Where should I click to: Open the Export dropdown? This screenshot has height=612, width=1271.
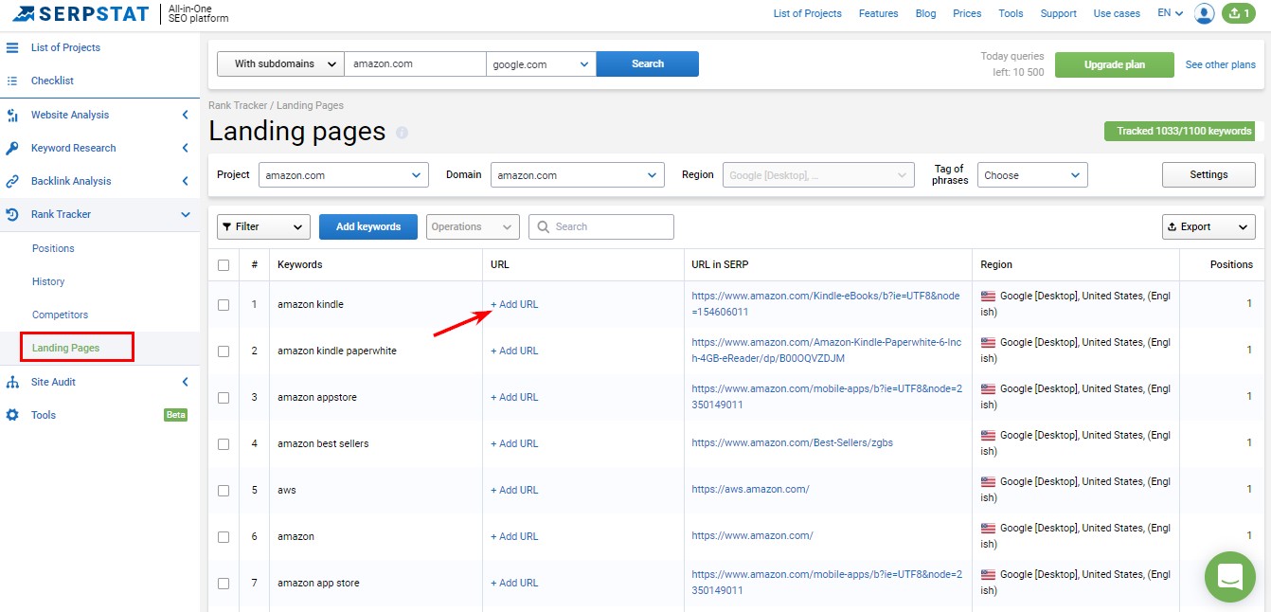(1208, 226)
